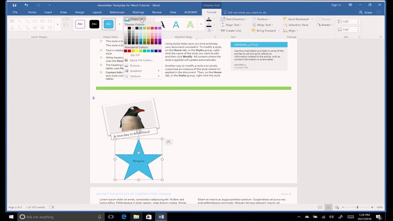
Task: Choose More Fill Colors from the menu
Action: 141,60
